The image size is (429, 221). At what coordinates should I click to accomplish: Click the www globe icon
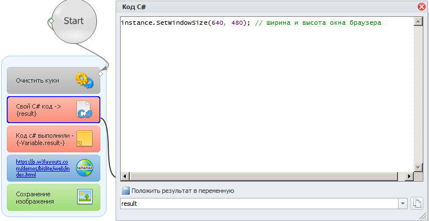[x=85, y=168]
